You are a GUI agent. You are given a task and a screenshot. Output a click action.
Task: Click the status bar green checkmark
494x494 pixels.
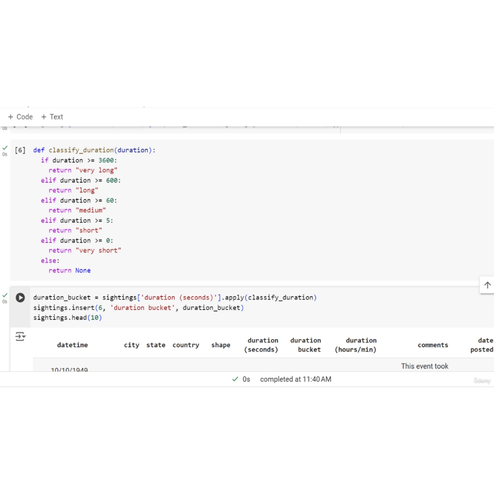(235, 379)
